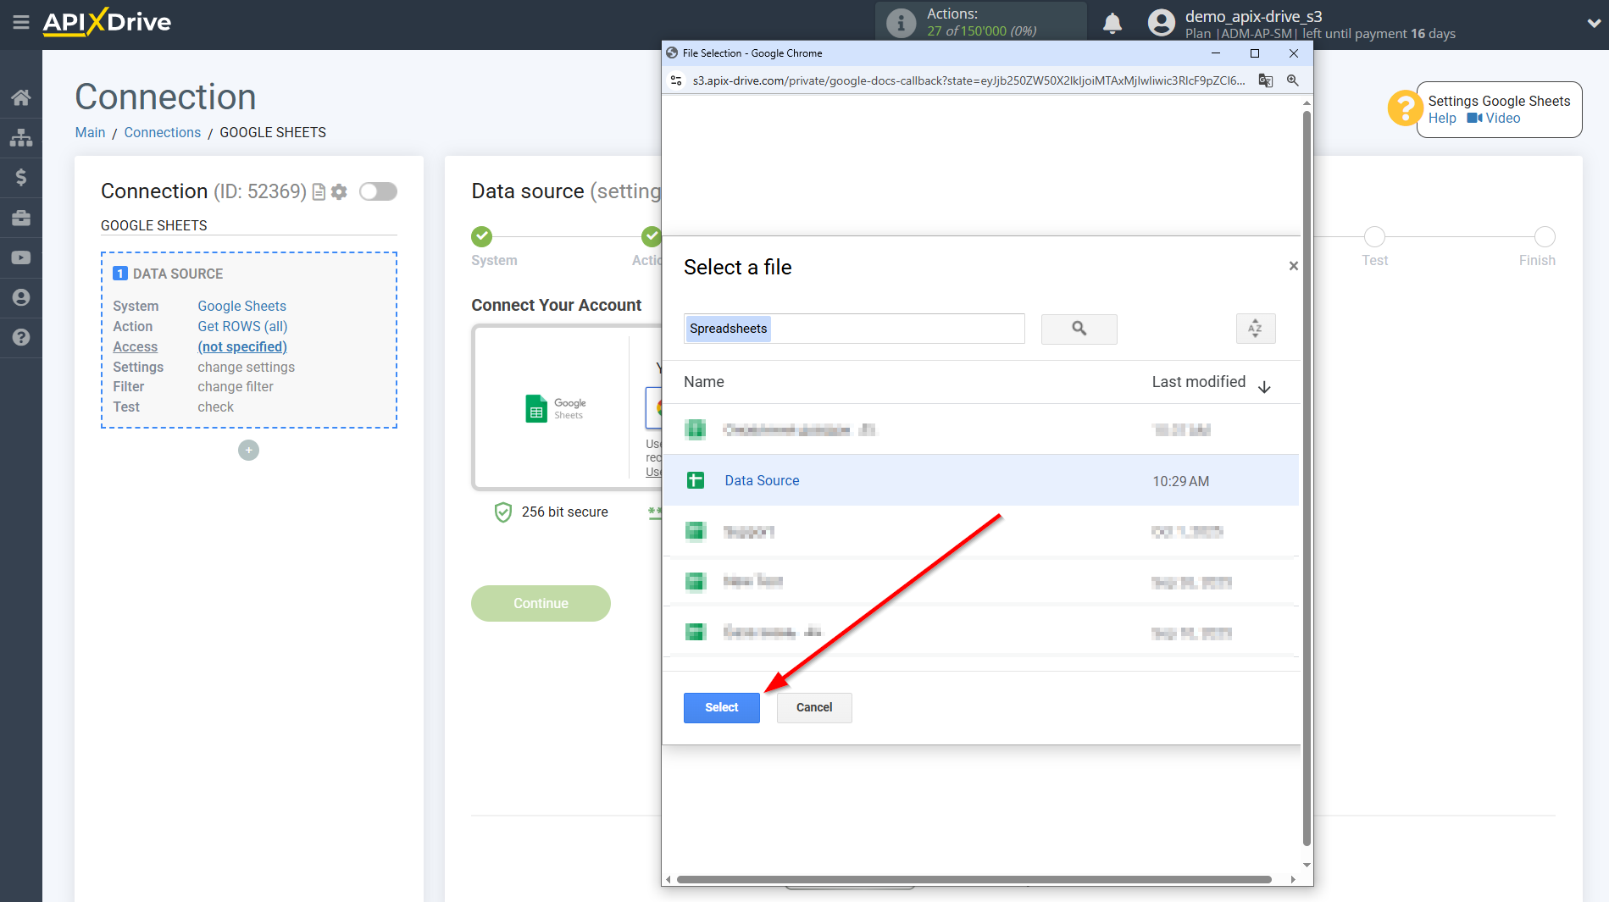The height and width of the screenshot is (902, 1609).
Task: Go to Connections breadcrumb
Action: click(x=162, y=132)
